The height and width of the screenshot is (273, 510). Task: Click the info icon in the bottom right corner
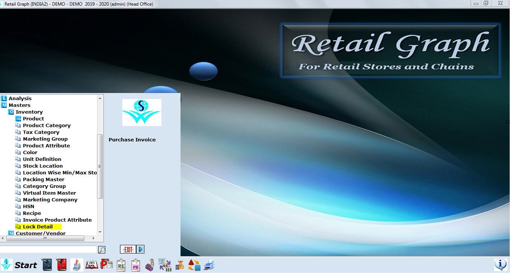tap(500, 265)
